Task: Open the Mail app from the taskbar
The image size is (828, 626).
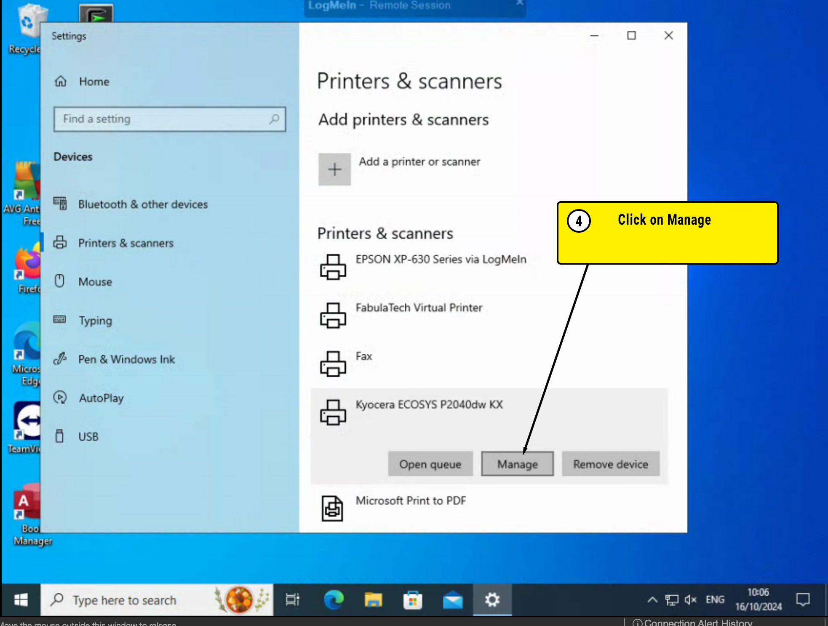Action: tap(452, 600)
